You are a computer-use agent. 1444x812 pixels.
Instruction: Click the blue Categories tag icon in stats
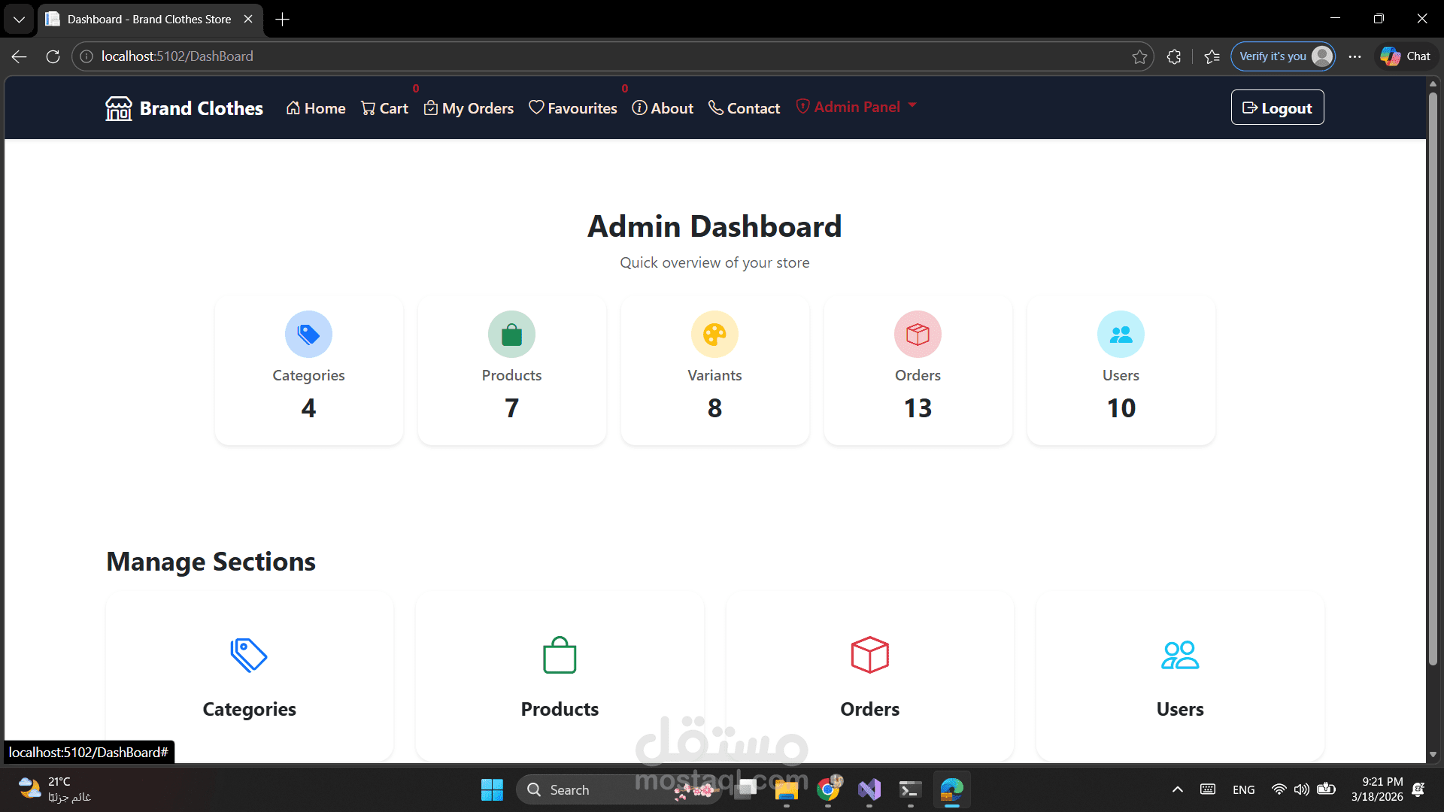[x=308, y=335]
